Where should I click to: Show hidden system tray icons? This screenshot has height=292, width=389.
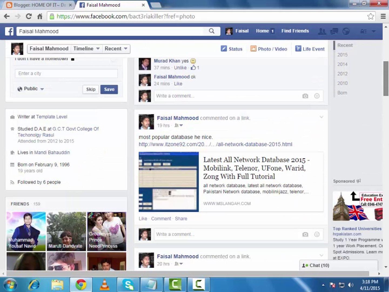tap(323, 285)
